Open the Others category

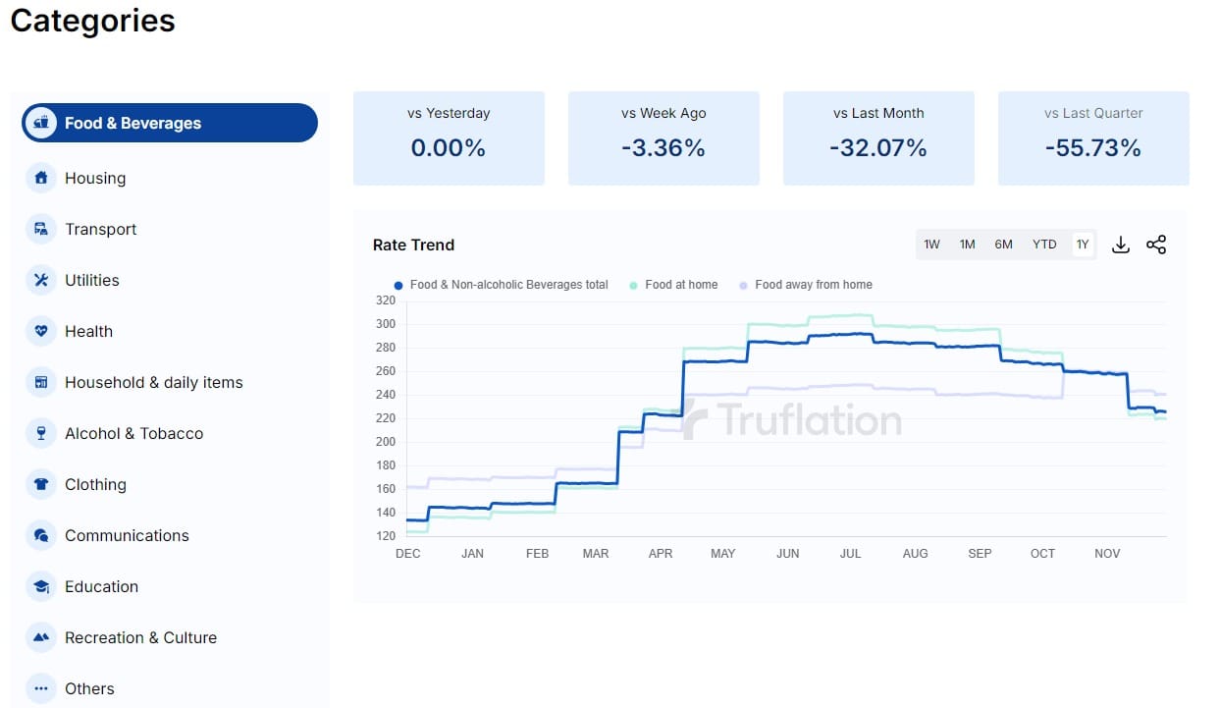(89, 688)
